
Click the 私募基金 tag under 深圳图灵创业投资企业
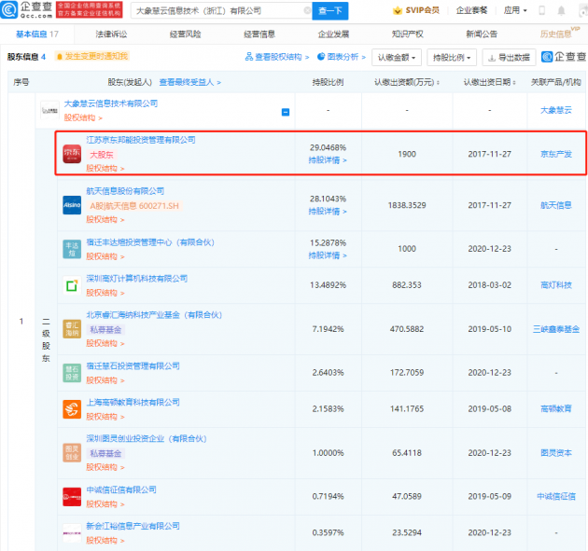(x=105, y=454)
